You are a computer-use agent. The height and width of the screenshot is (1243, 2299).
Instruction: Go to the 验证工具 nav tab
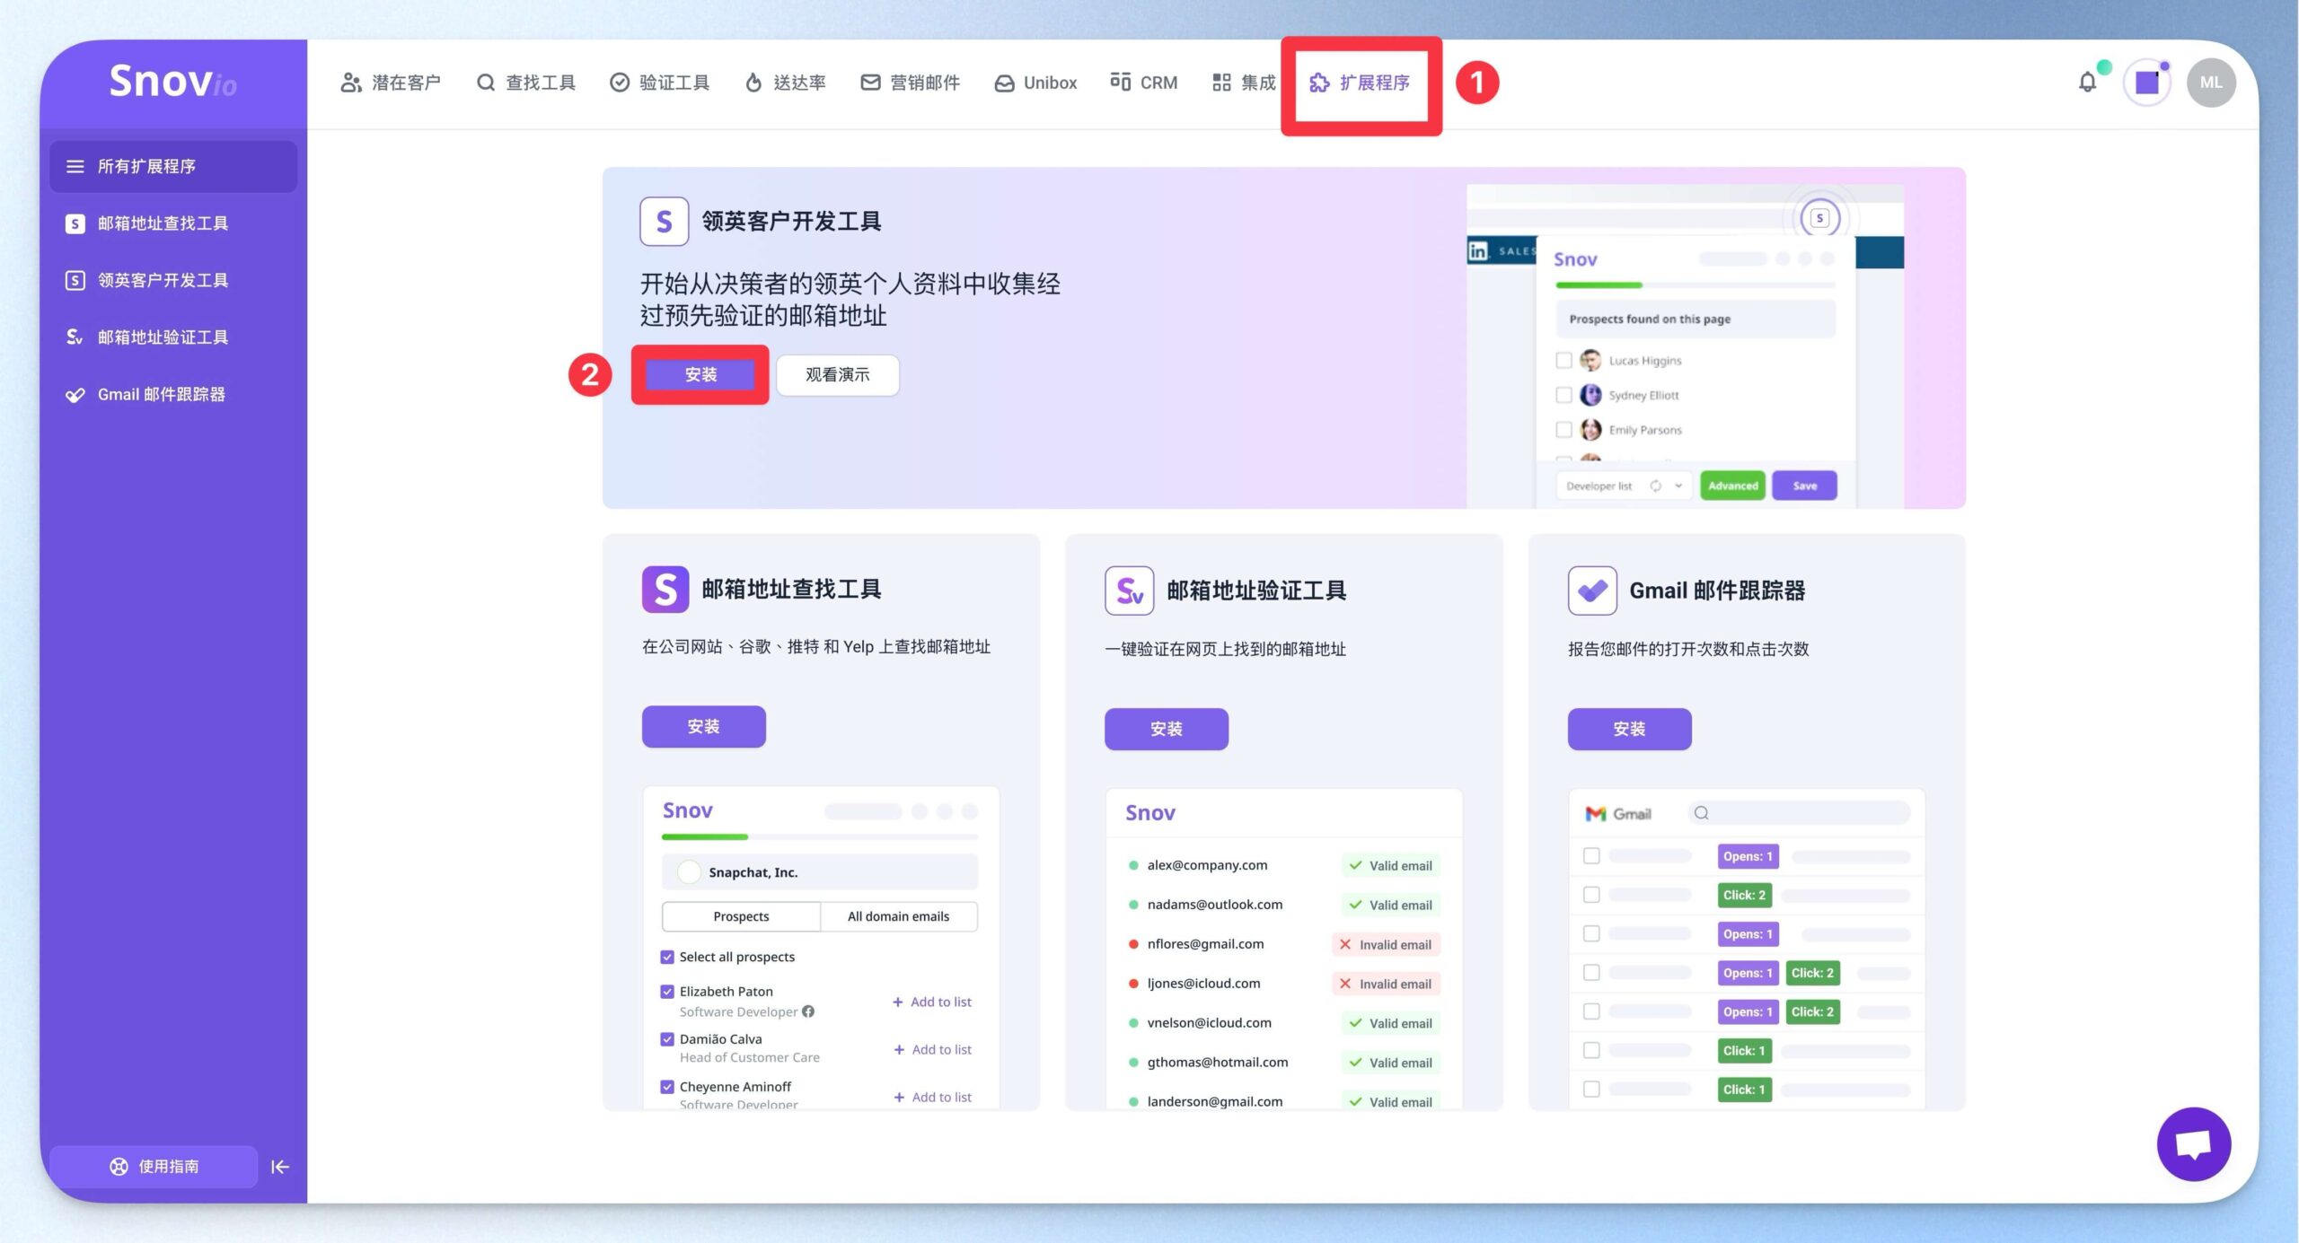(x=659, y=83)
